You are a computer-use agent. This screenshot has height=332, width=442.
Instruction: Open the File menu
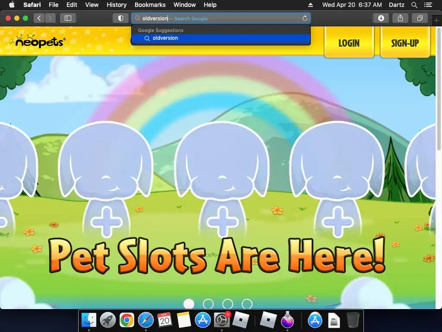tap(54, 5)
